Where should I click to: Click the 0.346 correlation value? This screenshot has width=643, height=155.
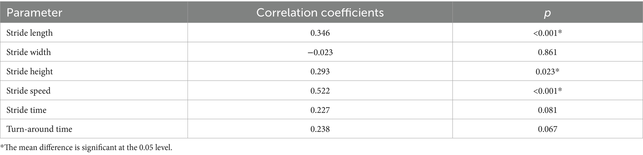pos(320,33)
